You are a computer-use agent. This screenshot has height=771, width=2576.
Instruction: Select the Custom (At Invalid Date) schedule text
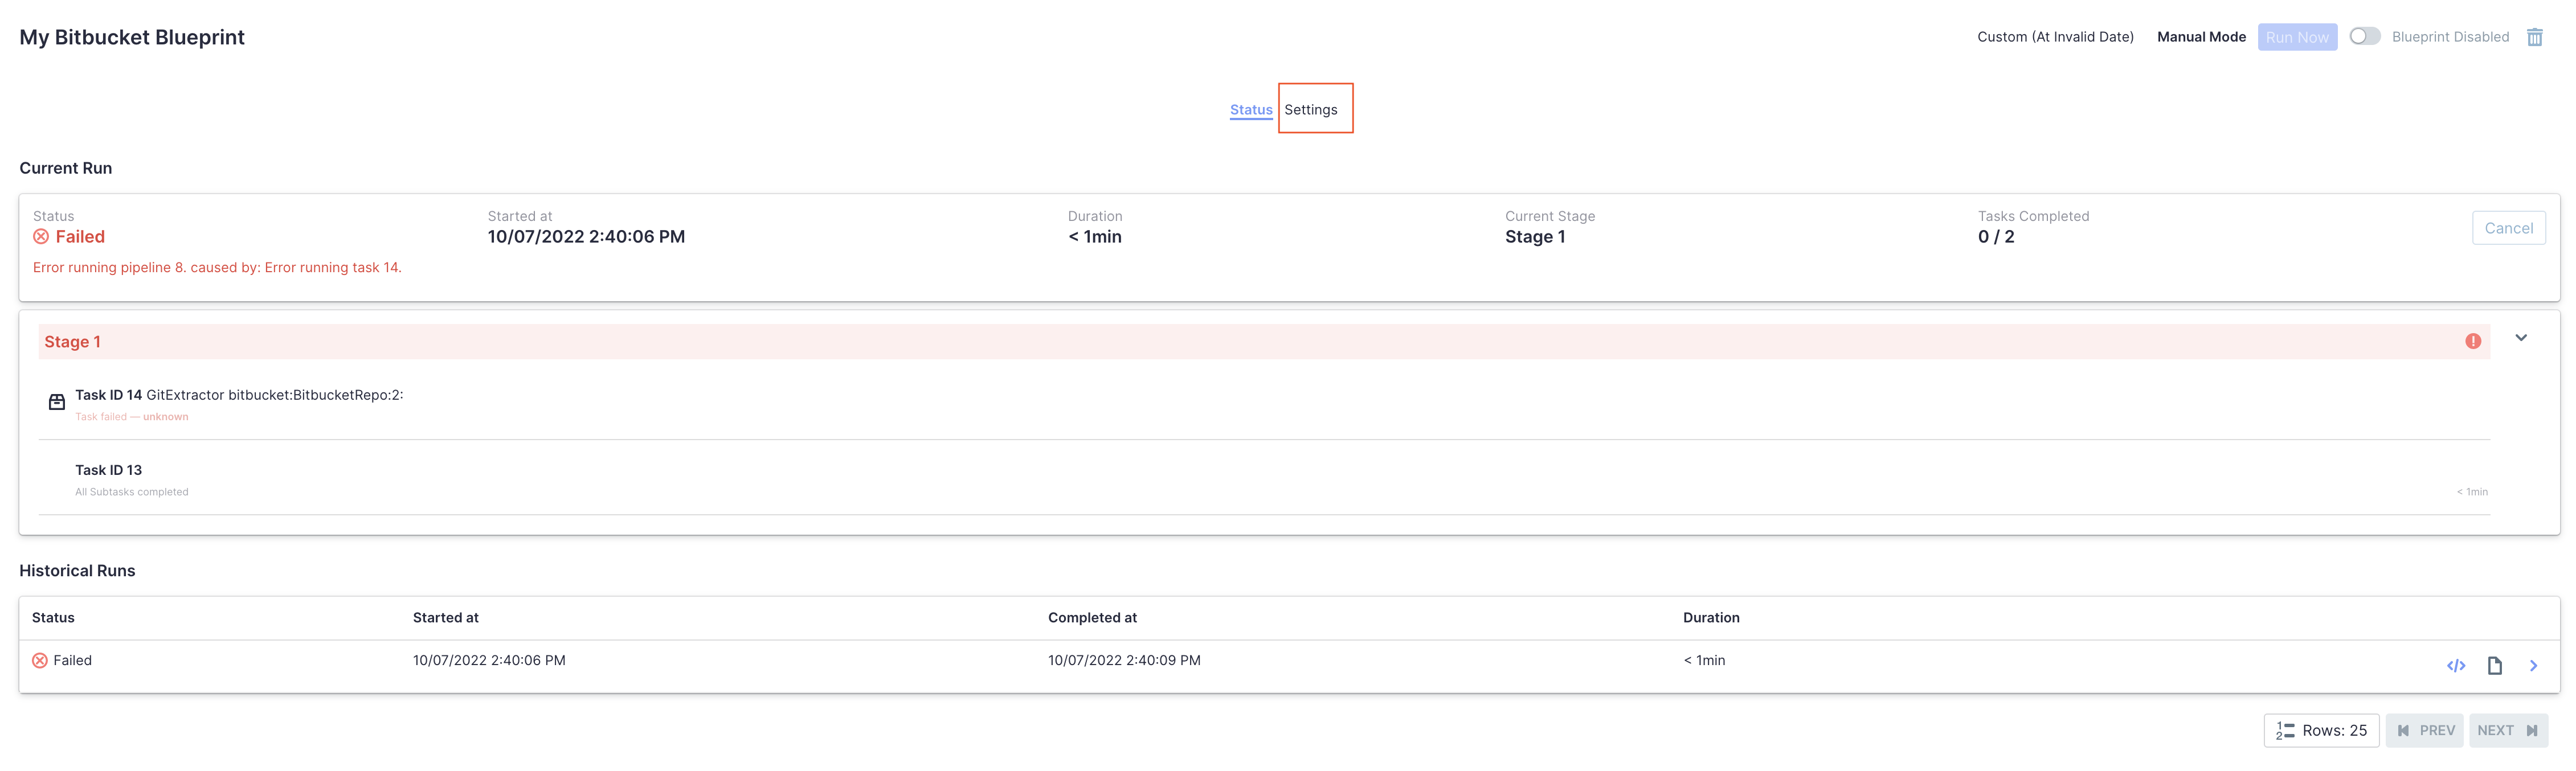2055,36
